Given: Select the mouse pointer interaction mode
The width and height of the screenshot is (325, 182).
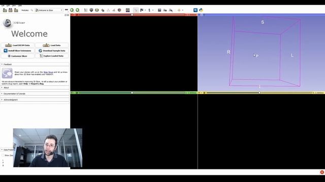Looking at the screenshot, I should [x=136, y=10].
